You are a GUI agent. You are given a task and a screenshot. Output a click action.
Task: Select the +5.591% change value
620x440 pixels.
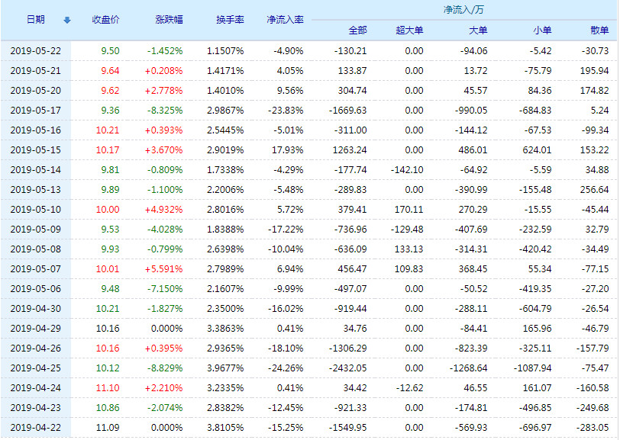point(165,269)
